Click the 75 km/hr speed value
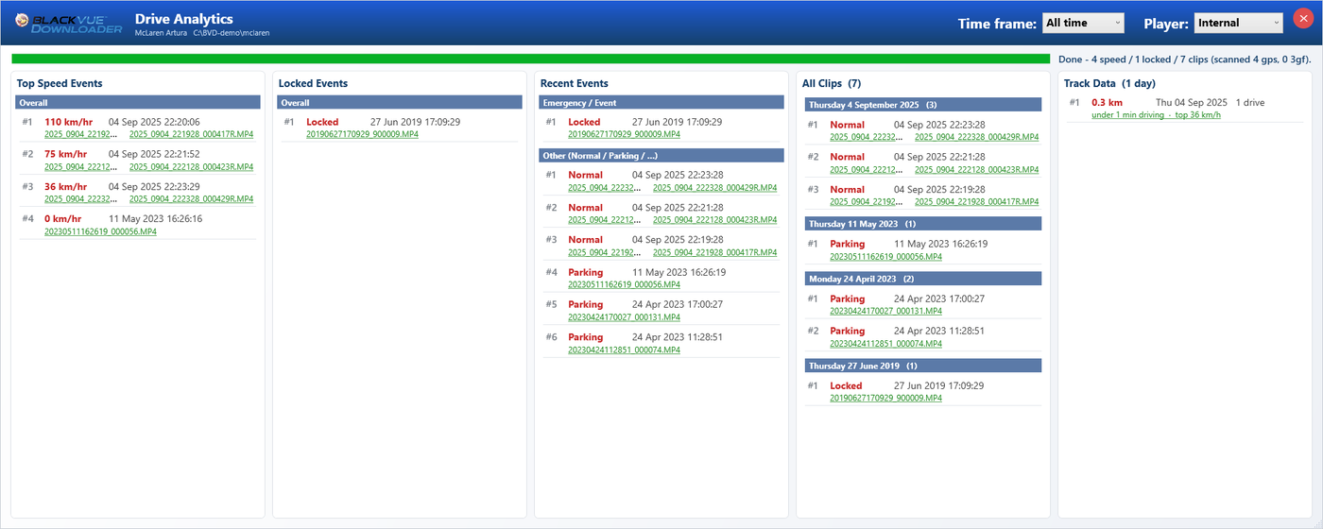This screenshot has height=529, width=1323. coord(65,154)
